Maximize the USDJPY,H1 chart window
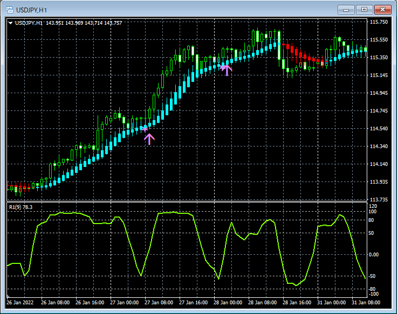This screenshot has width=398, height=314. click(x=364, y=10)
